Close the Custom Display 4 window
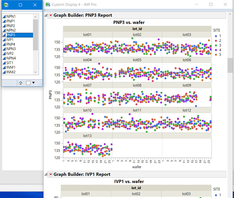Viewport: 234px width, 198px height. tap(225, 4)
